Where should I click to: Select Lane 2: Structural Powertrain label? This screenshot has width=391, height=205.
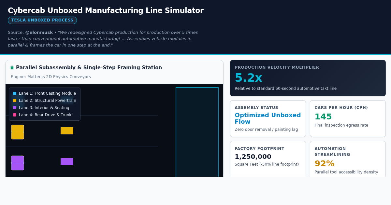[x=48, y=101]
